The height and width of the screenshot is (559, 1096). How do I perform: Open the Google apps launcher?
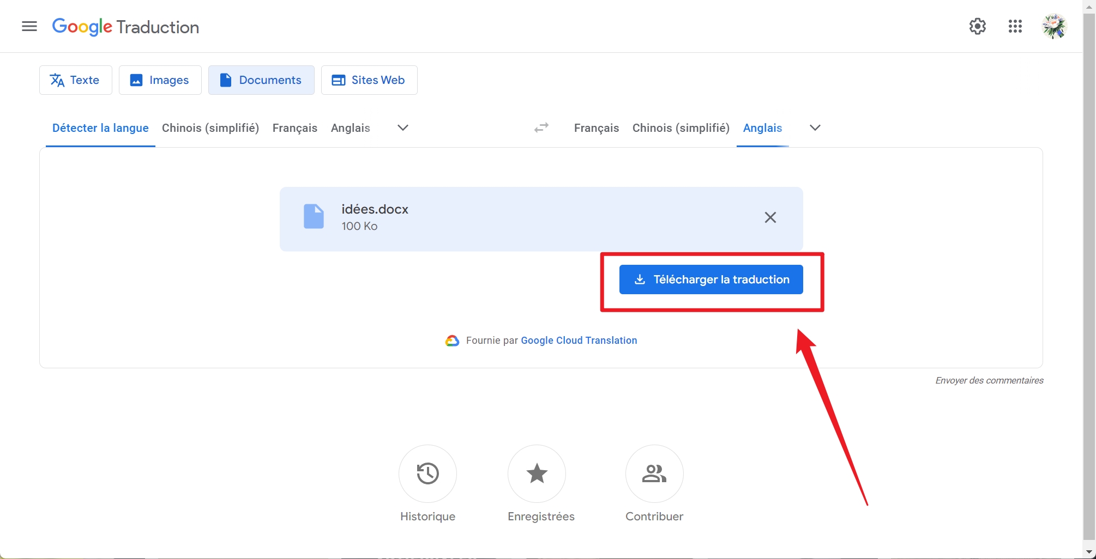coord(1015,26)
